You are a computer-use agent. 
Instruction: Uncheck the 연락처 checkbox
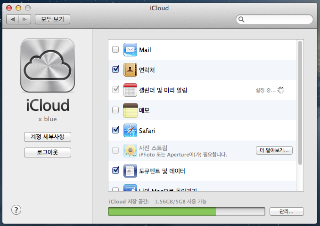115,70
